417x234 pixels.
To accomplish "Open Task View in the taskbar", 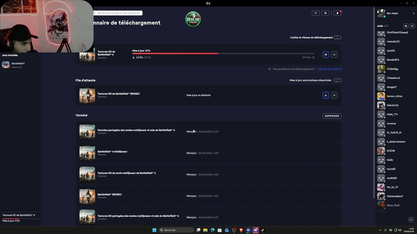I will coord(198,230).
